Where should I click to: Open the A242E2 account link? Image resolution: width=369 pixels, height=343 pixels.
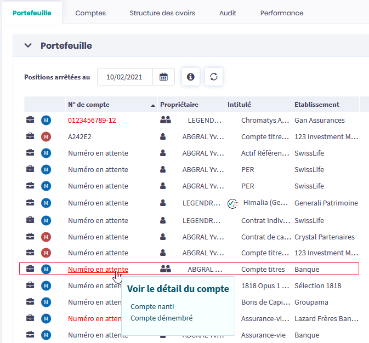[x=80, y=136]
